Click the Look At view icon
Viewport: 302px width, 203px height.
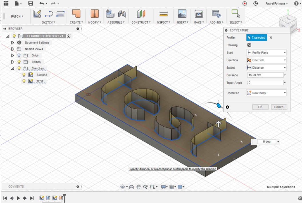pos(131,187)
